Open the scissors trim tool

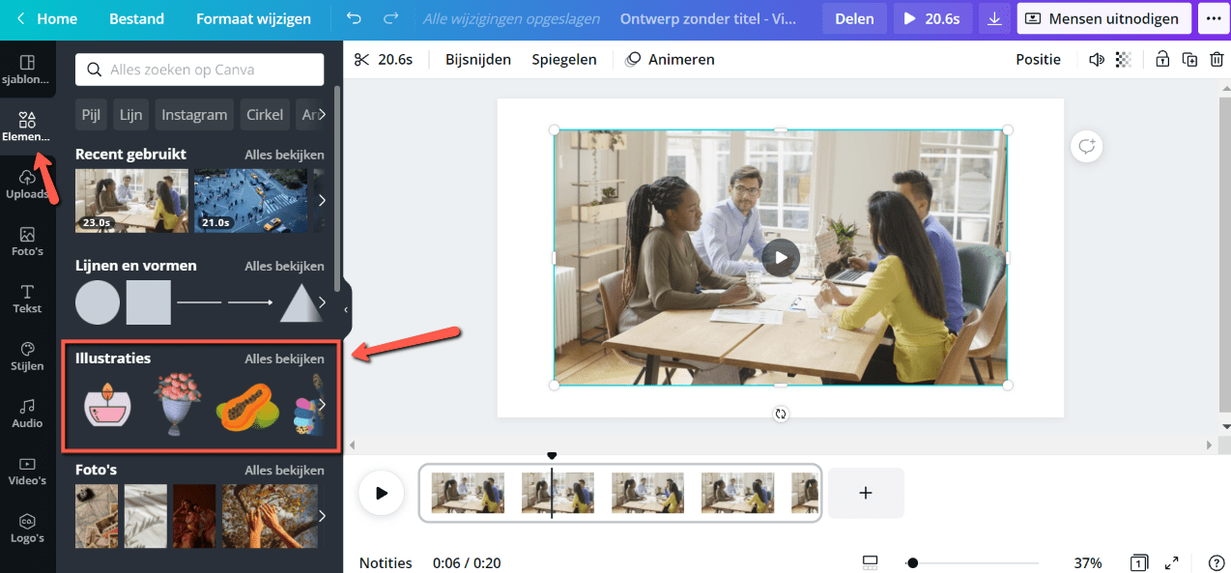(x=362, y=60)
